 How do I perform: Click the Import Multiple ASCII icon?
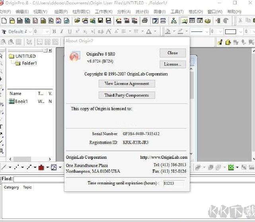(x=134, y=21)
